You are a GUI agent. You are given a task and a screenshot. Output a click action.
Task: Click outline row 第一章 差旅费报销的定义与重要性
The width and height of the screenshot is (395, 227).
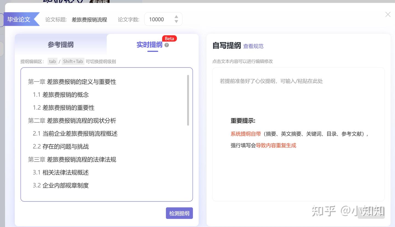coord(72,82)
